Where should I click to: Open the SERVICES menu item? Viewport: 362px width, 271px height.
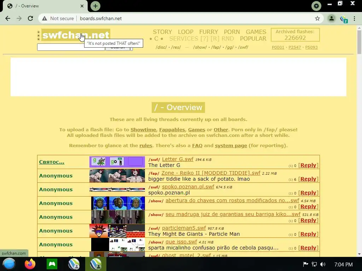click(x=184, y=38)
